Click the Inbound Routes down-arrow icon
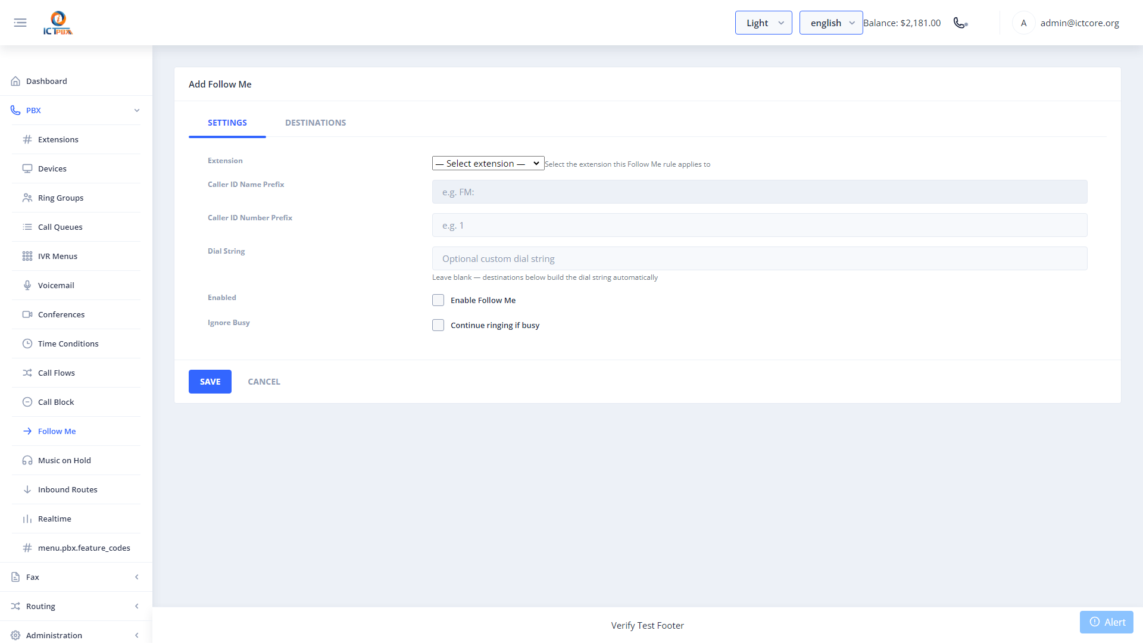This screenshot has height=643, width=1143. (27, 489)
